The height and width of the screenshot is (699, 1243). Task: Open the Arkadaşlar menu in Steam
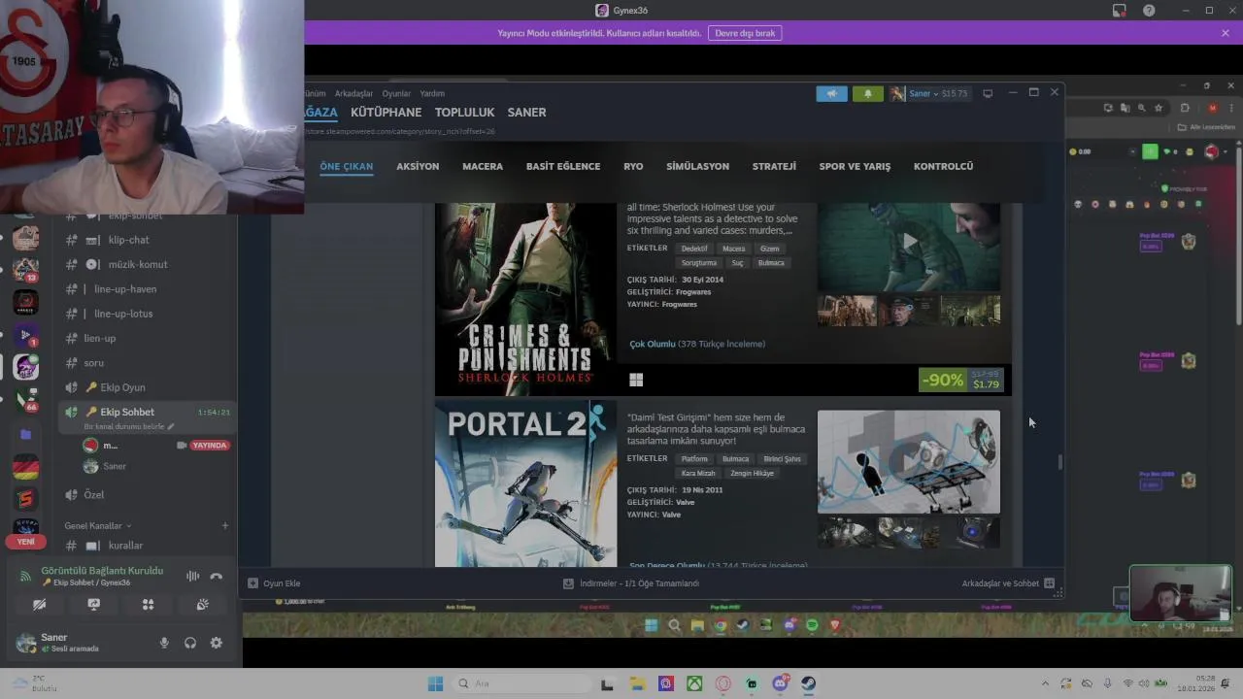(x=353, y=93)
